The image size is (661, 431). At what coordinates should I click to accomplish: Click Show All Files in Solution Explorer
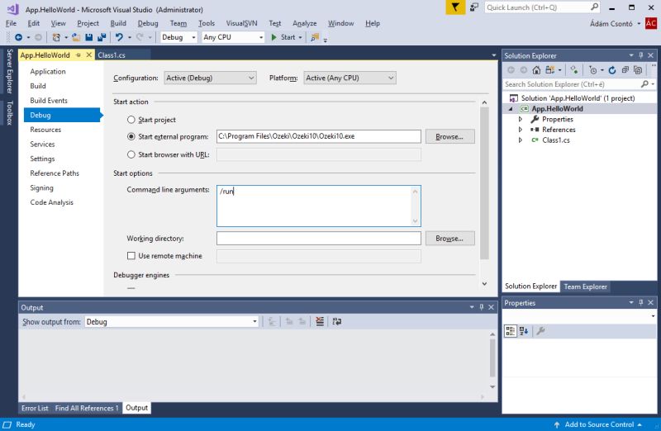pos(638,70)
